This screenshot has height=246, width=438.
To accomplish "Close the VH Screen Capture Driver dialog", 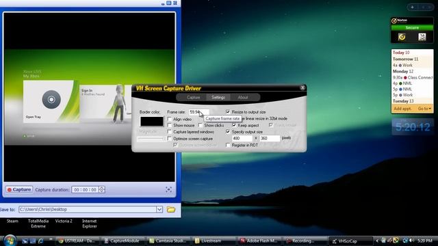I will pos(302,88).
